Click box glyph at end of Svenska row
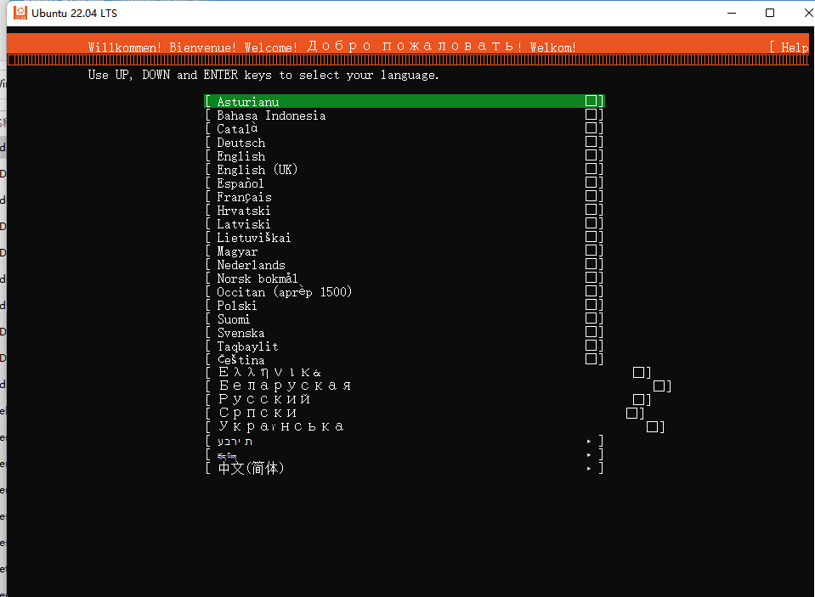 tap(591, 331)
